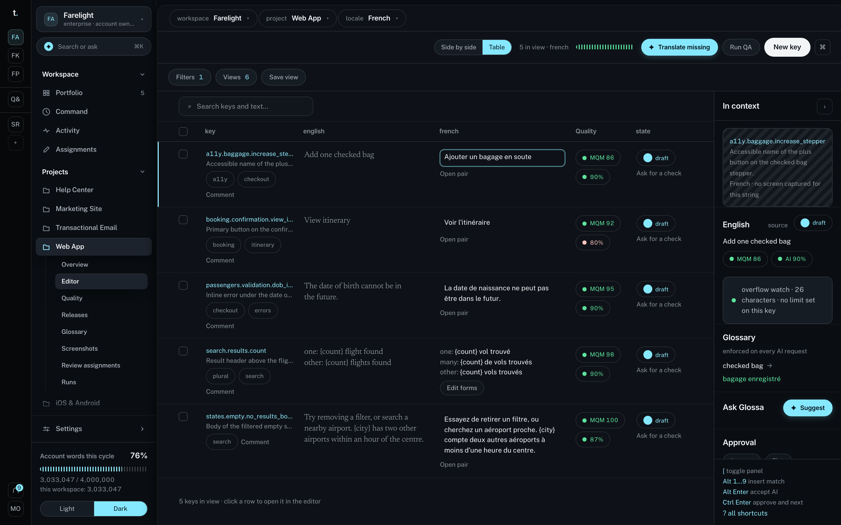Click the Account words usage progress bar
841x525 pixels.
[93, 469]
